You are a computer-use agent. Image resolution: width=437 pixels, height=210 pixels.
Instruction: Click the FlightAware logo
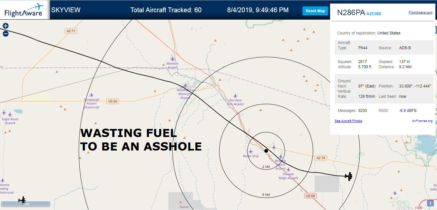24,10
